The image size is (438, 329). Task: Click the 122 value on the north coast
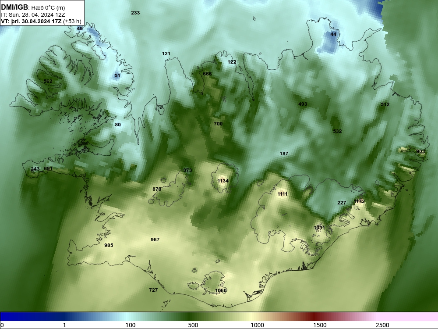click(232, 62)
